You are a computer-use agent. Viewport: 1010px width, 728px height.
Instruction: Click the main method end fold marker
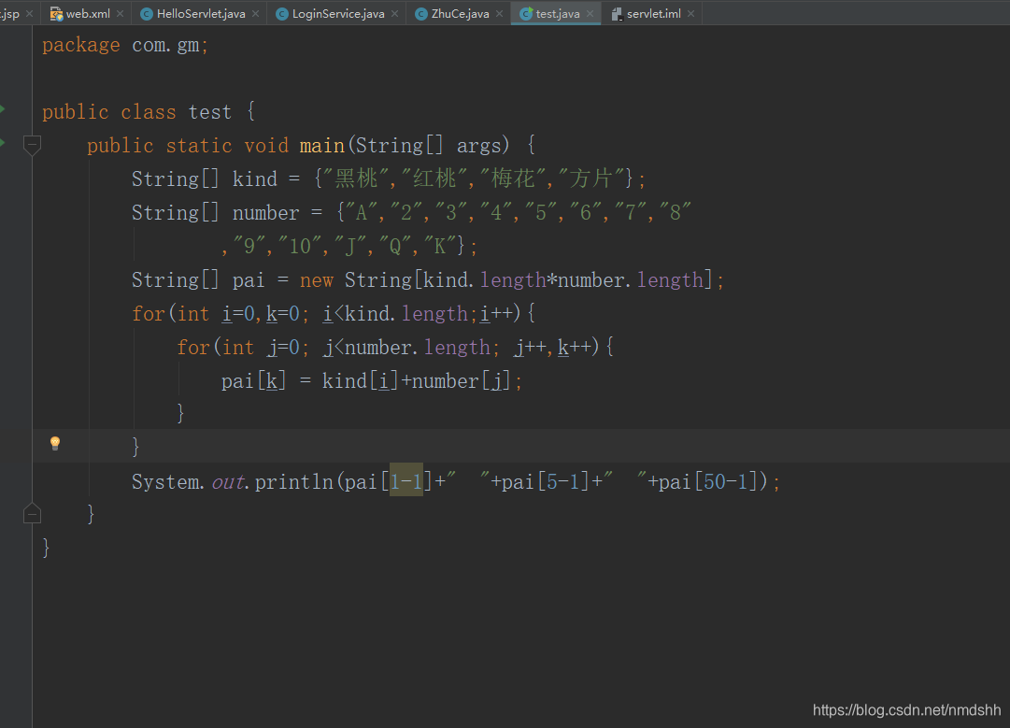click(x=32, y=513)
